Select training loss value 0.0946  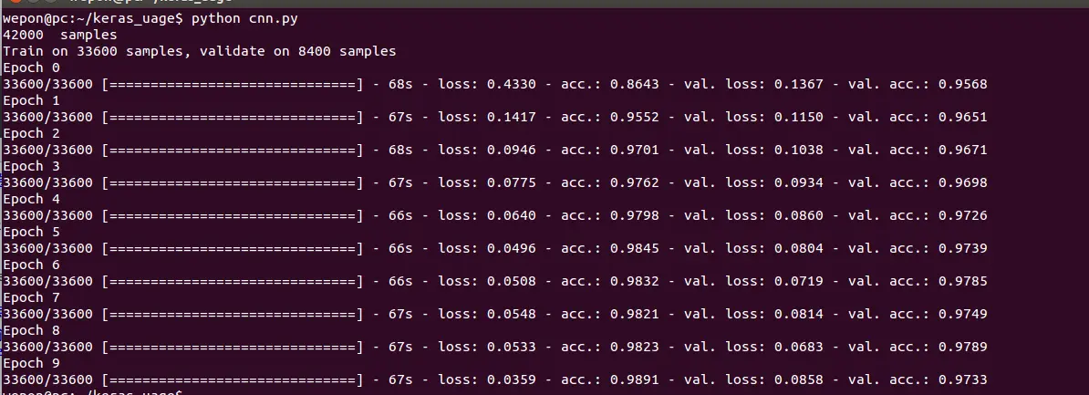[511, 150]
